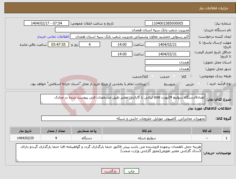Click the واحد شمارش column header
The height and width of the screenshot is (179, 236).
tap(87, 131)
